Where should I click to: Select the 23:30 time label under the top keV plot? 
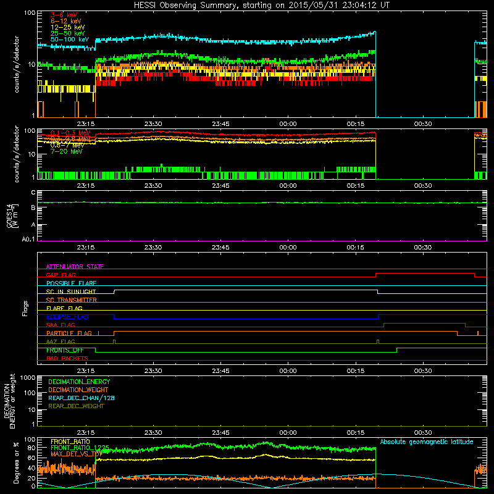click(x=153, y=124)
